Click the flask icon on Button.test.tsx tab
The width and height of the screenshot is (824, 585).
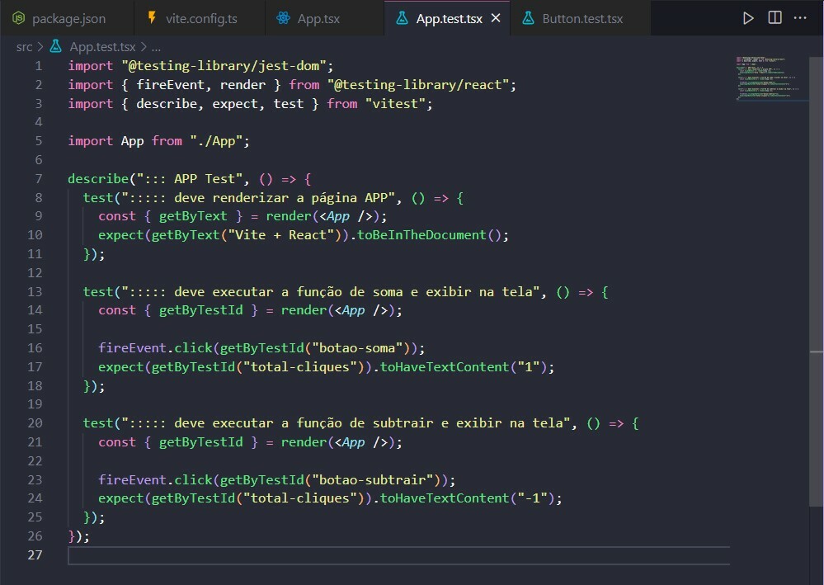(528, 18)
